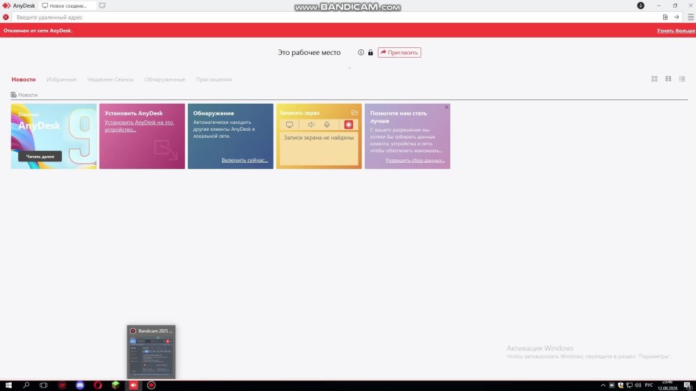The image size is (696, 391).
Task: Close the 'Помогите нам стать лучше' card
Action: (447, 107)
